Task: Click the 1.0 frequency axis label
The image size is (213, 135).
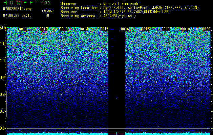Action: point(3,61)
